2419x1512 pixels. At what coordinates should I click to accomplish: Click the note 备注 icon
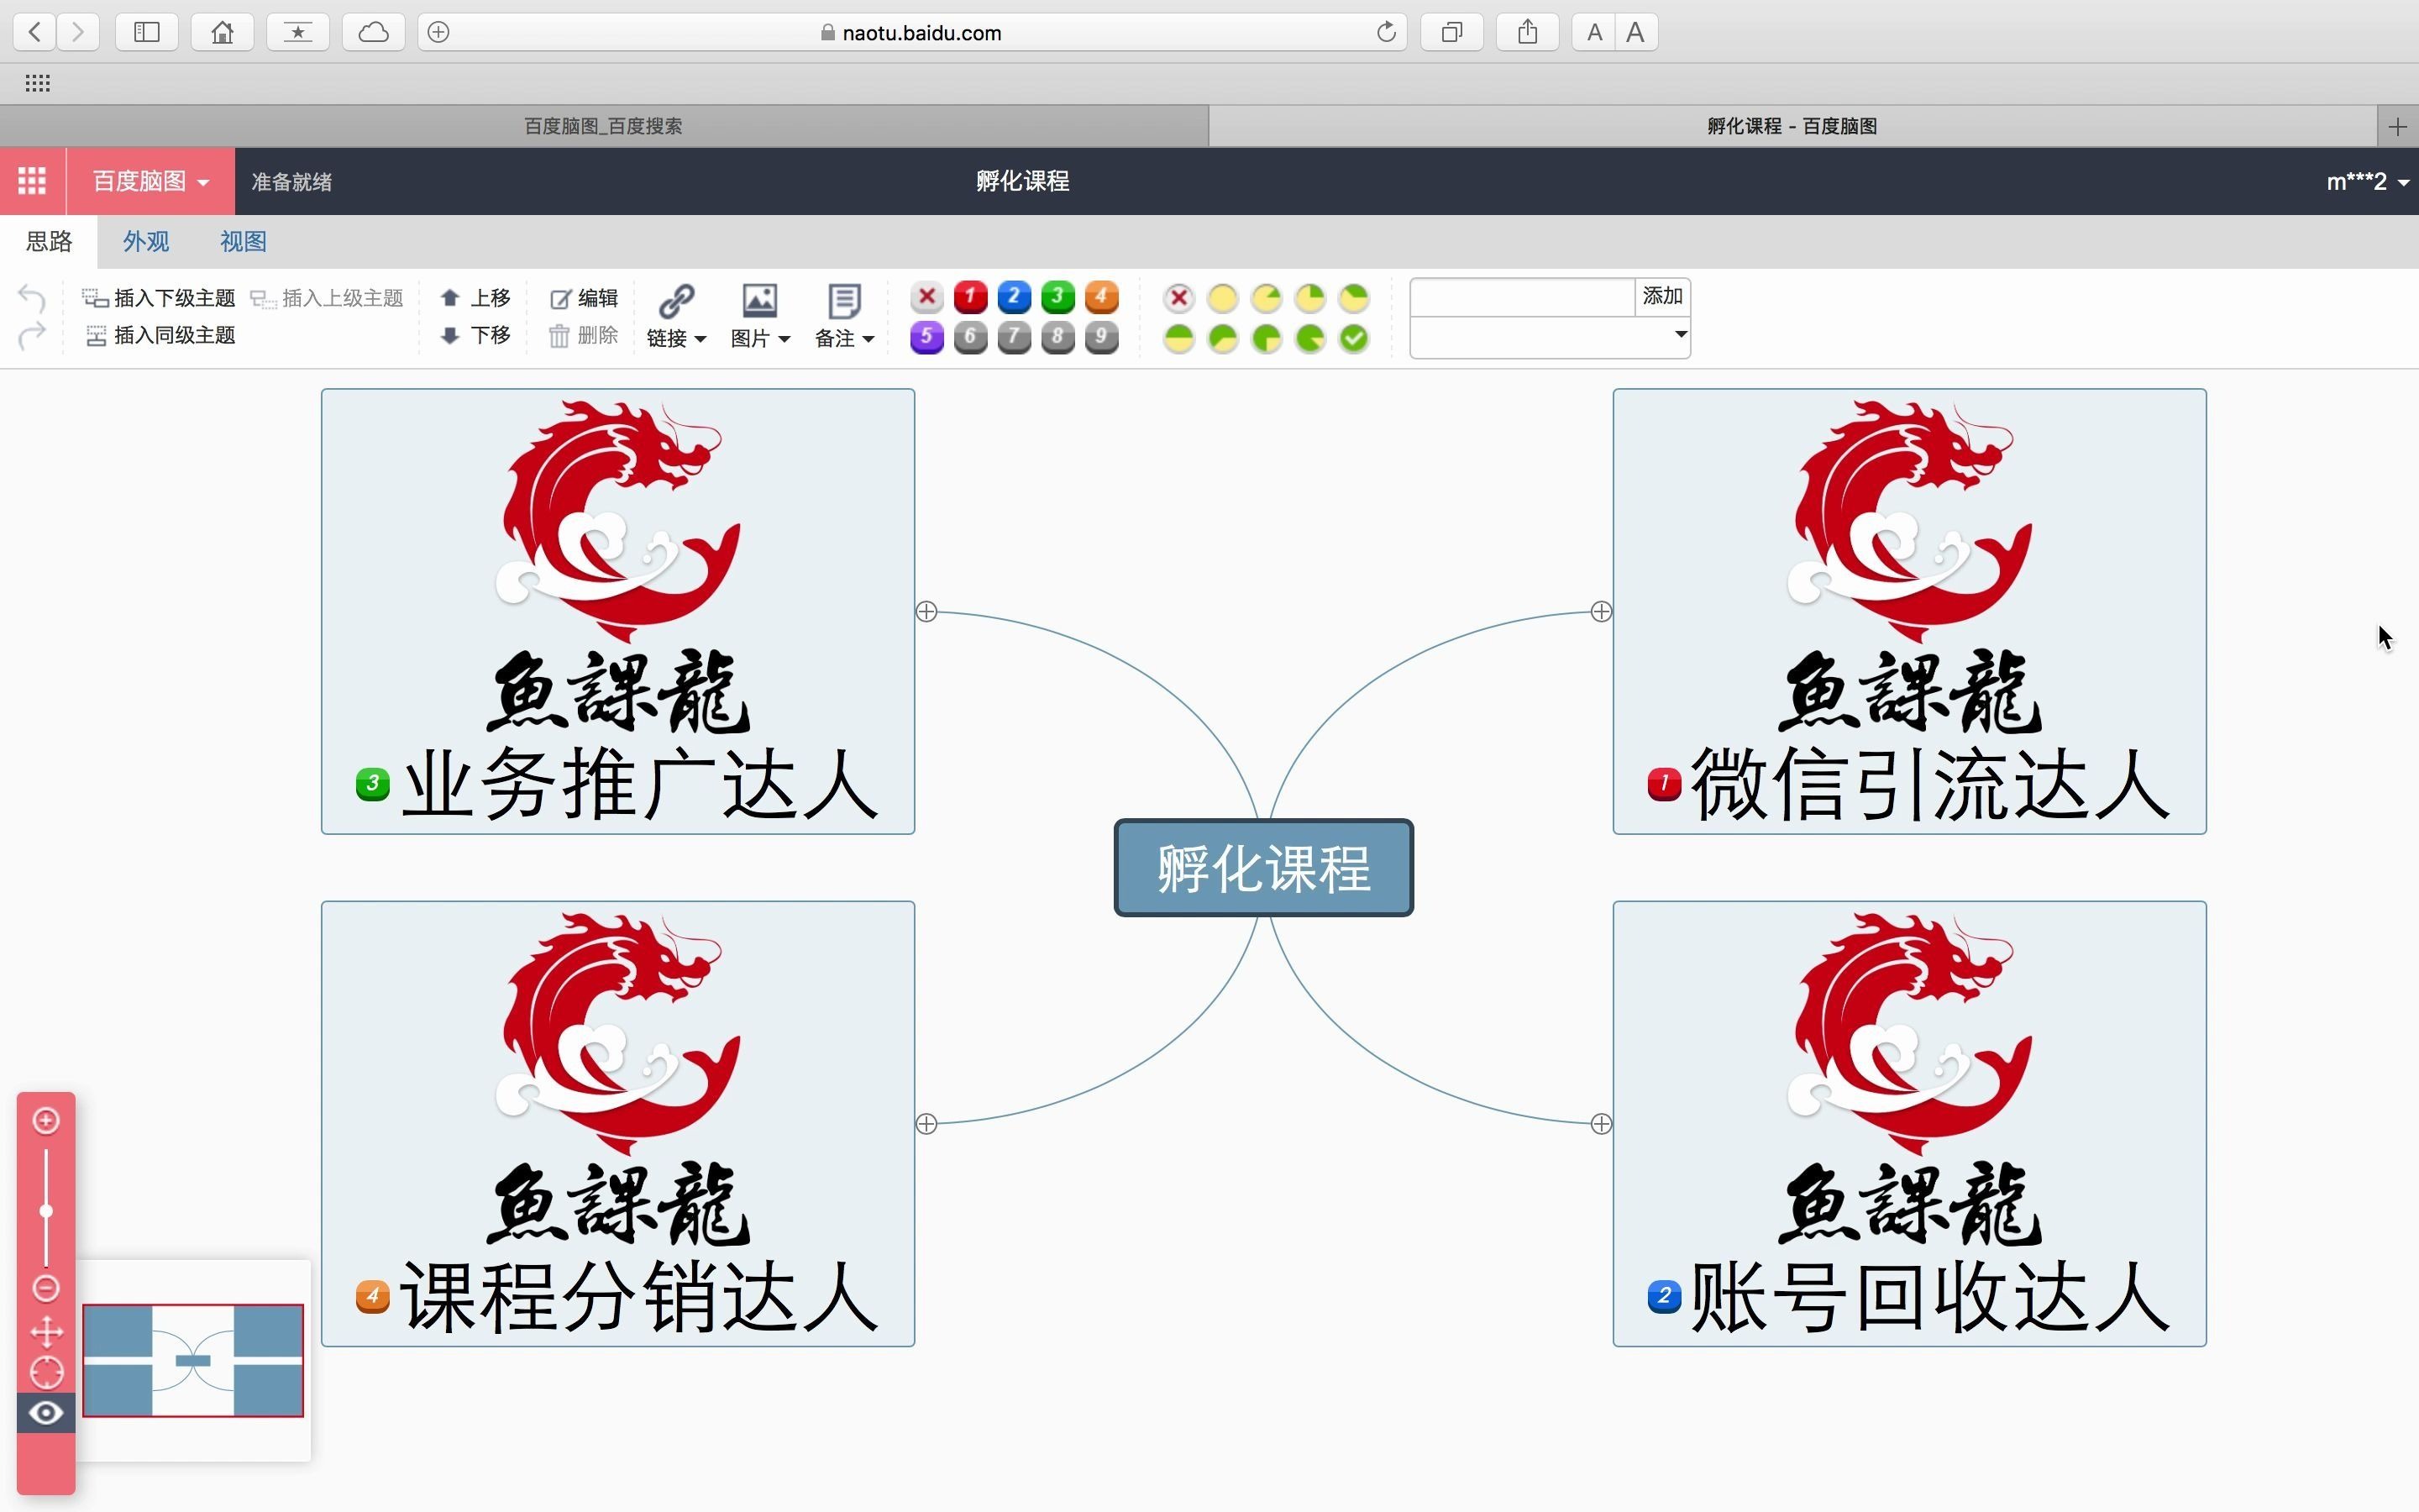[x=845, y=299]
